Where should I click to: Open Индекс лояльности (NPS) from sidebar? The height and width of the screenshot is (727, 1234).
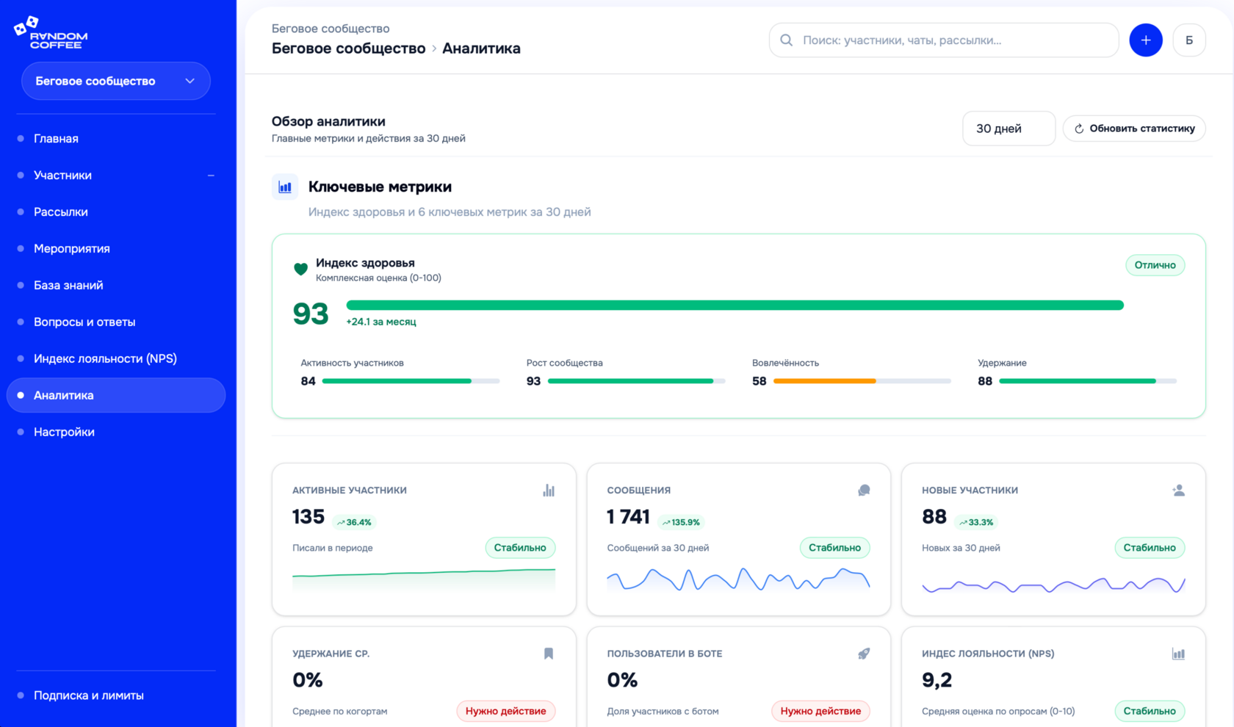104,358
